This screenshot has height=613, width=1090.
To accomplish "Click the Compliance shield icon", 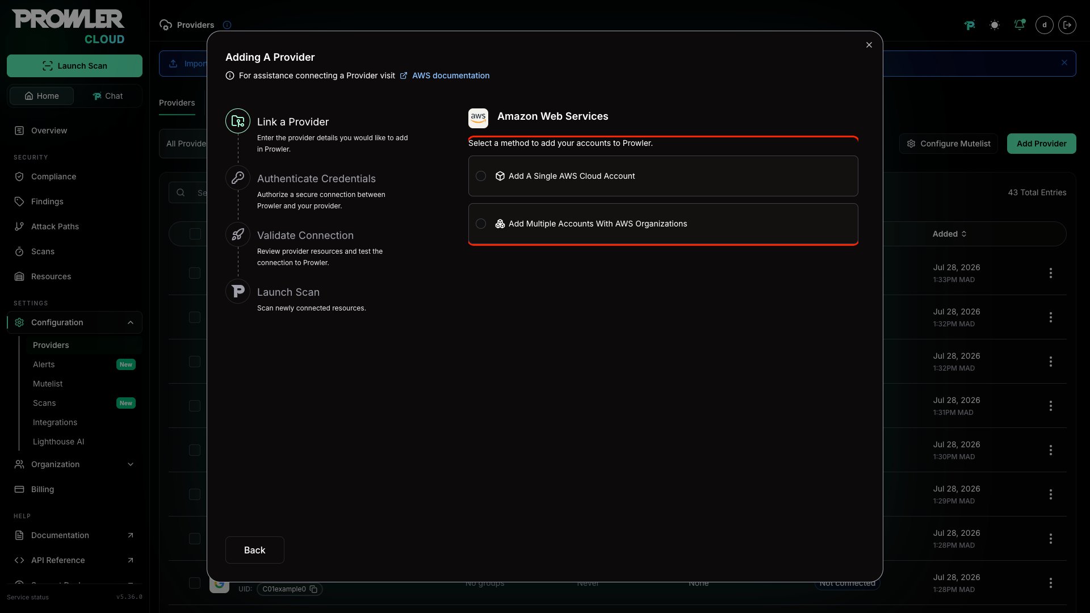I will pos(19,177).
